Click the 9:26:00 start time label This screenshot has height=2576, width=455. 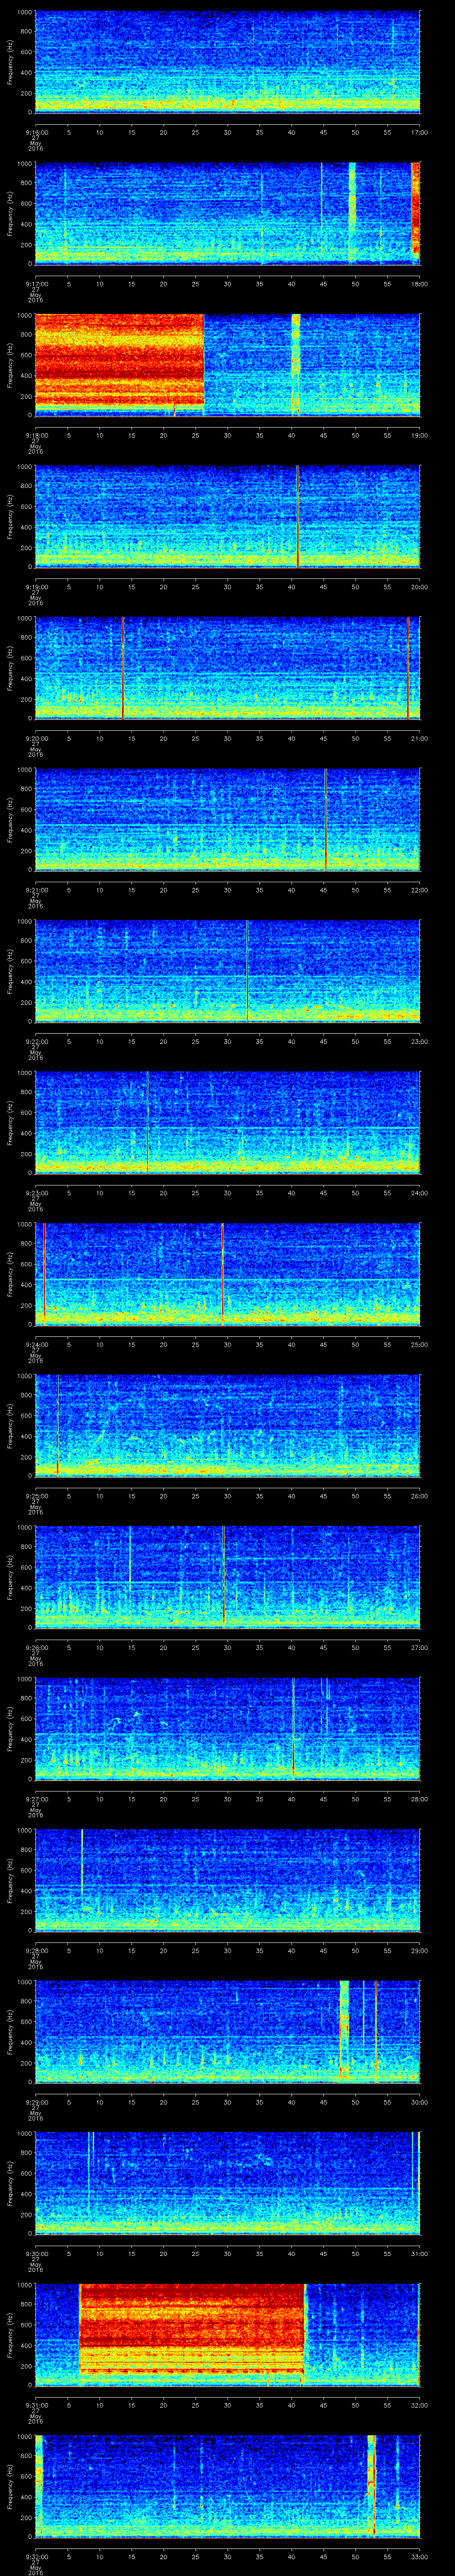[x=36, y=1647]
